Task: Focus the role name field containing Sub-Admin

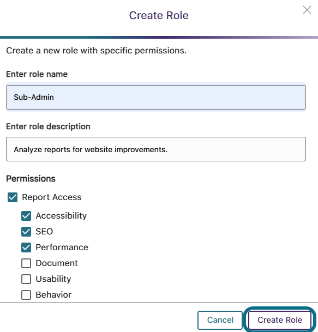Action: pos(156,97)
